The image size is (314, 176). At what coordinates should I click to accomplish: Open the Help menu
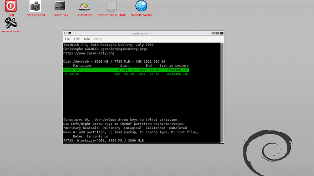[98, 39]
